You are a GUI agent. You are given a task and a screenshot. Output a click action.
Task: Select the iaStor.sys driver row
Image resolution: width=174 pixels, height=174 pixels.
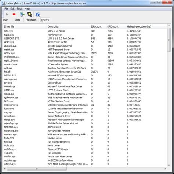85,53
